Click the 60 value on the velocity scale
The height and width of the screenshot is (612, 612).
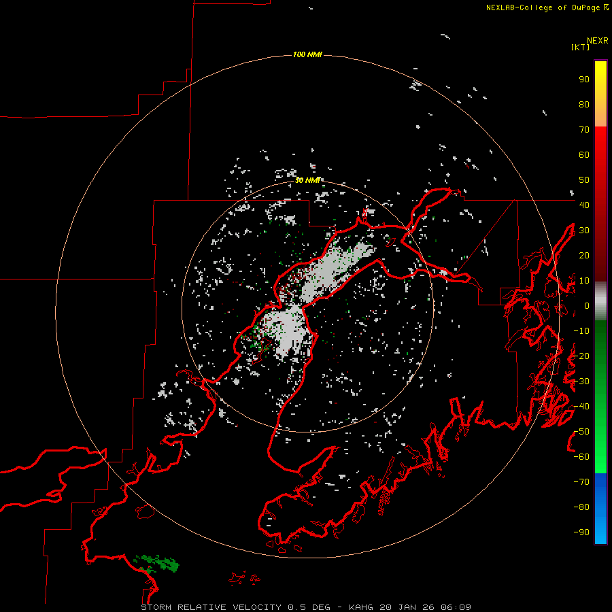(x=584, y=155)
